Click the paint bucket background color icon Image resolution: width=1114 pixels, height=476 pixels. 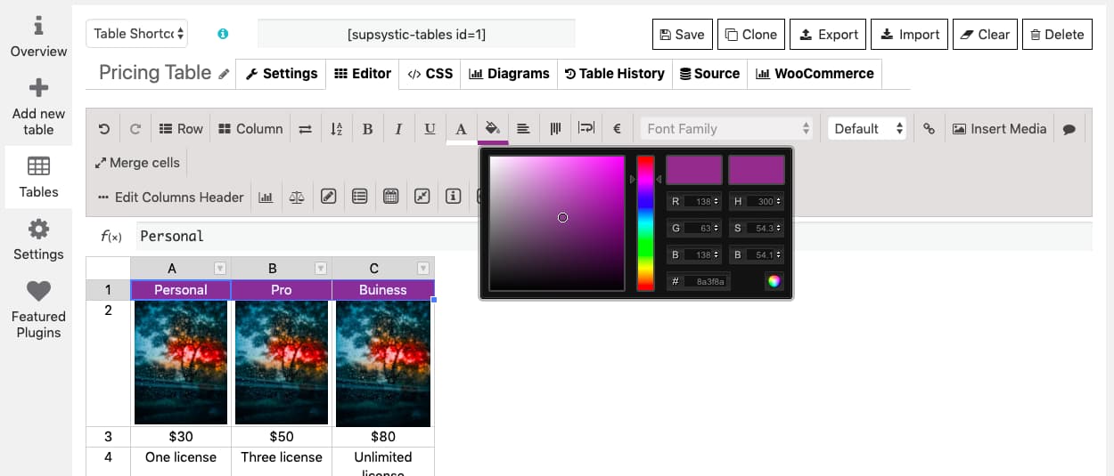tap(492, 129)
